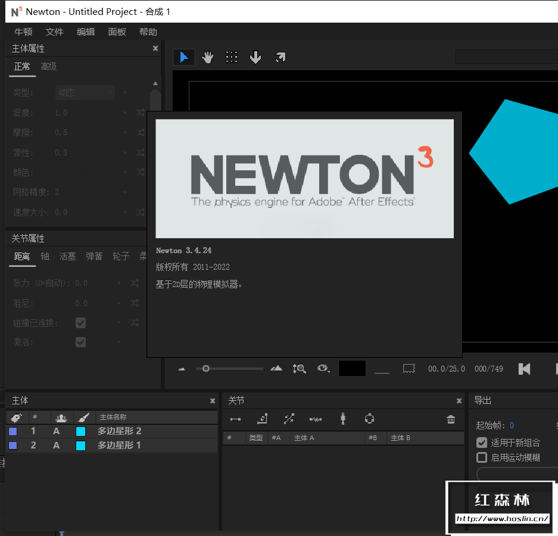Open the 文件 menu
This screenshot has height=536, width=558.
coord(54,32)
